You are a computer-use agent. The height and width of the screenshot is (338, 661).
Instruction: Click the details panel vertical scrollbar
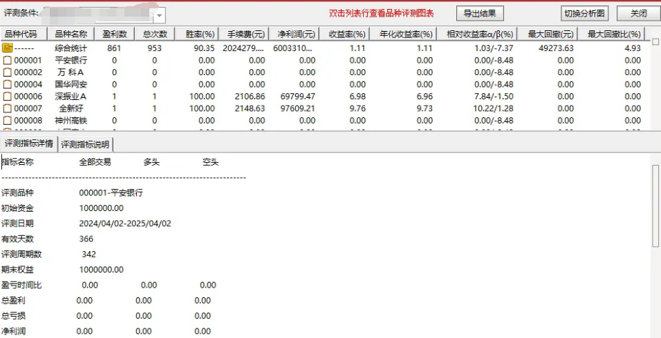pos(655,207)
